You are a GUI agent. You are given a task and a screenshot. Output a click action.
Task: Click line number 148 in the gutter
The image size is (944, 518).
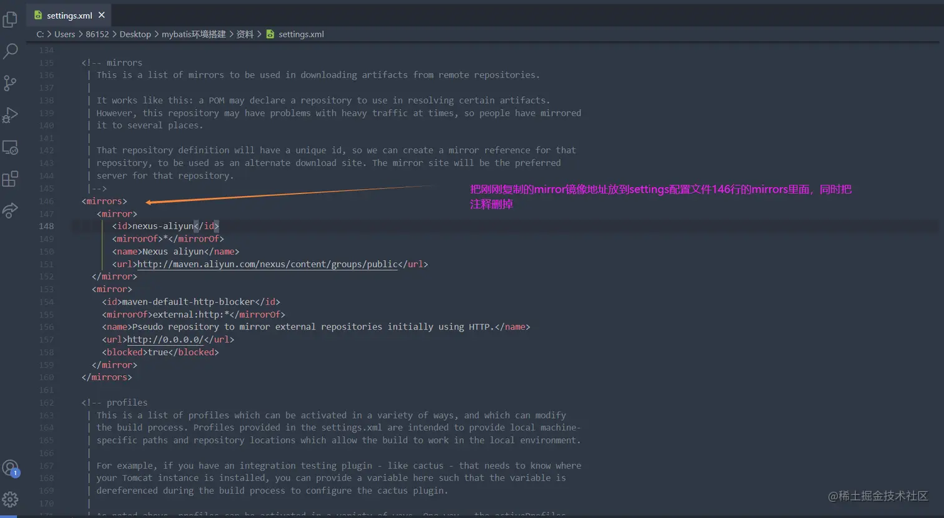point(46,226)
